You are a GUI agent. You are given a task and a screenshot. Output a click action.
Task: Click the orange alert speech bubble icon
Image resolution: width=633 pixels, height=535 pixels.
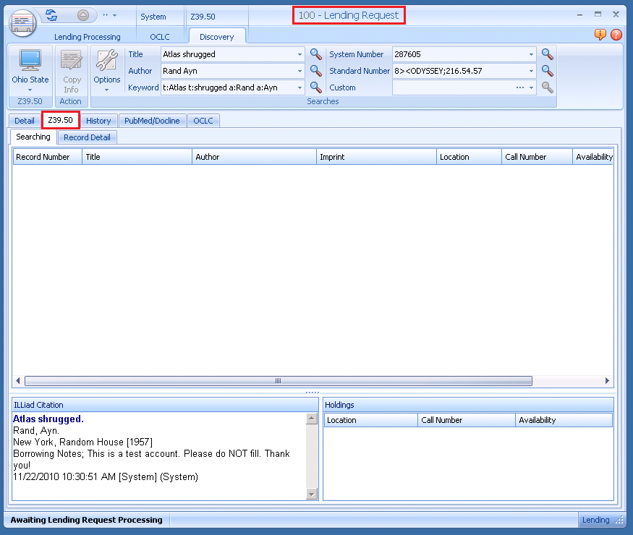coord(600,35)
